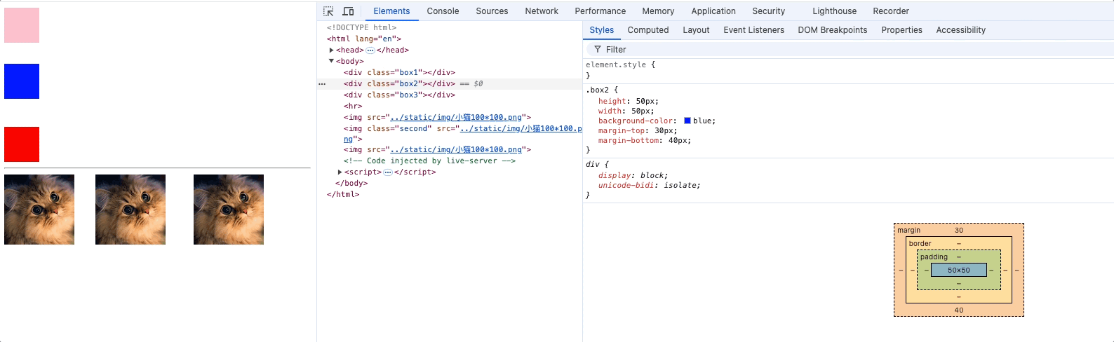Select the closing body tag
Screen dimensions: 1114x342
(351, 184)
